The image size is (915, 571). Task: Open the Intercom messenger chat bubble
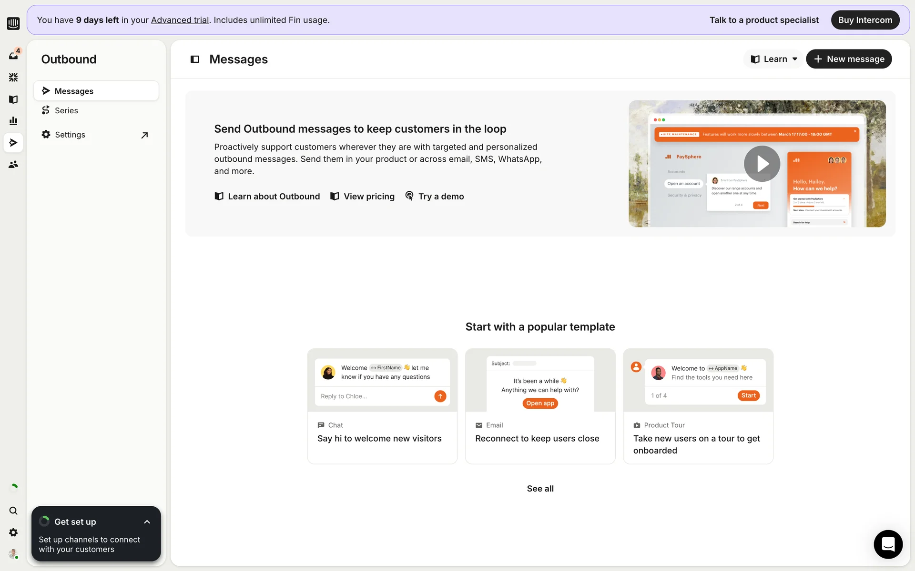tap(888, 544)
